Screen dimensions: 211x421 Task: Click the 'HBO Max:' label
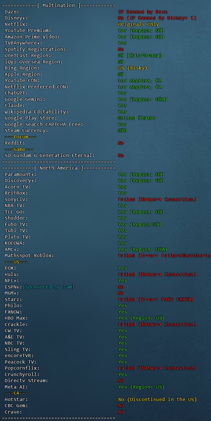coord(16,318)
